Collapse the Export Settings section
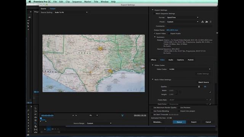This screenshot has height=137, width=244. coord(152,10)
